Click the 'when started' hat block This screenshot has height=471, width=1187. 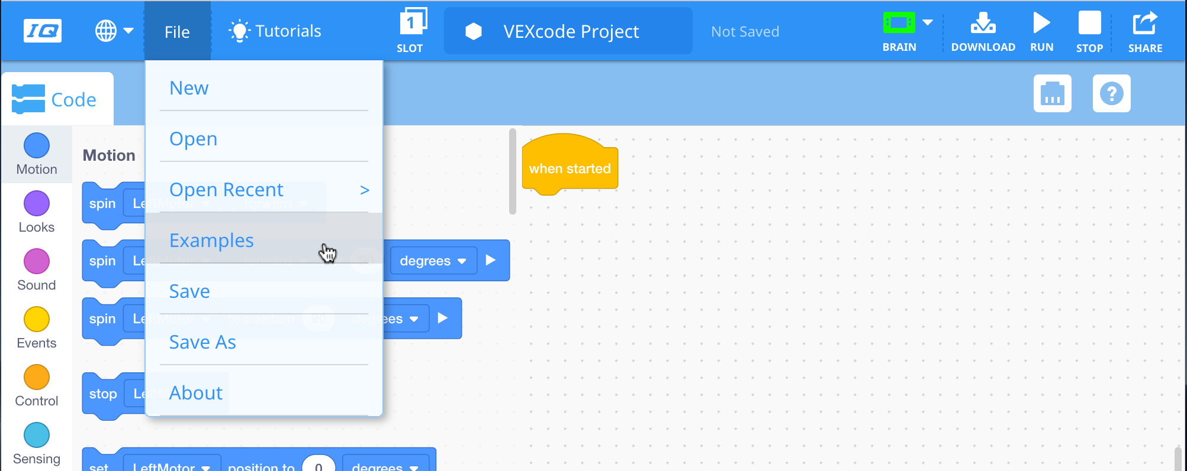click(569, 168)
